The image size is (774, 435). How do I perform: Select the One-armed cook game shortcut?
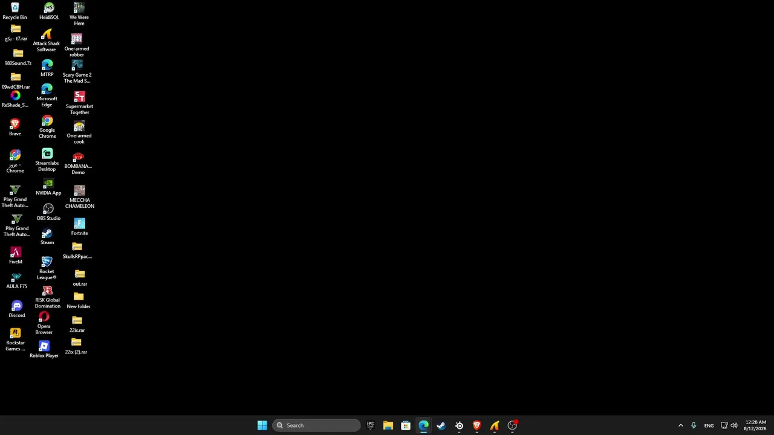tap(79, 132)
